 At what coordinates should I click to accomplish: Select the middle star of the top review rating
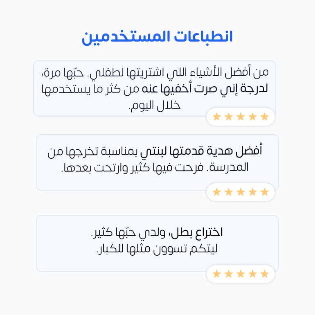coord(241,117)
